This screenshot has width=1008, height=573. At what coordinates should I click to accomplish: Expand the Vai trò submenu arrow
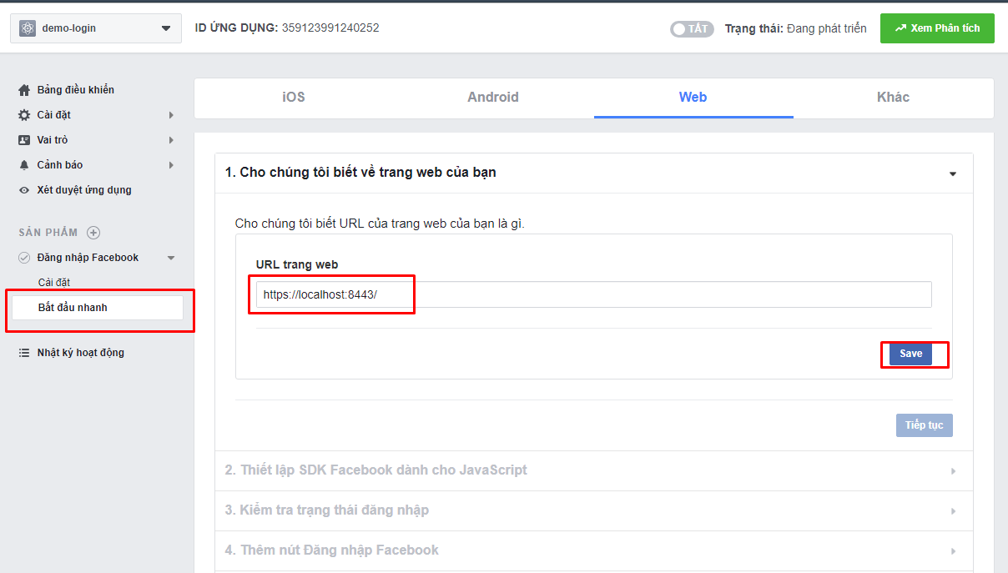171,140
